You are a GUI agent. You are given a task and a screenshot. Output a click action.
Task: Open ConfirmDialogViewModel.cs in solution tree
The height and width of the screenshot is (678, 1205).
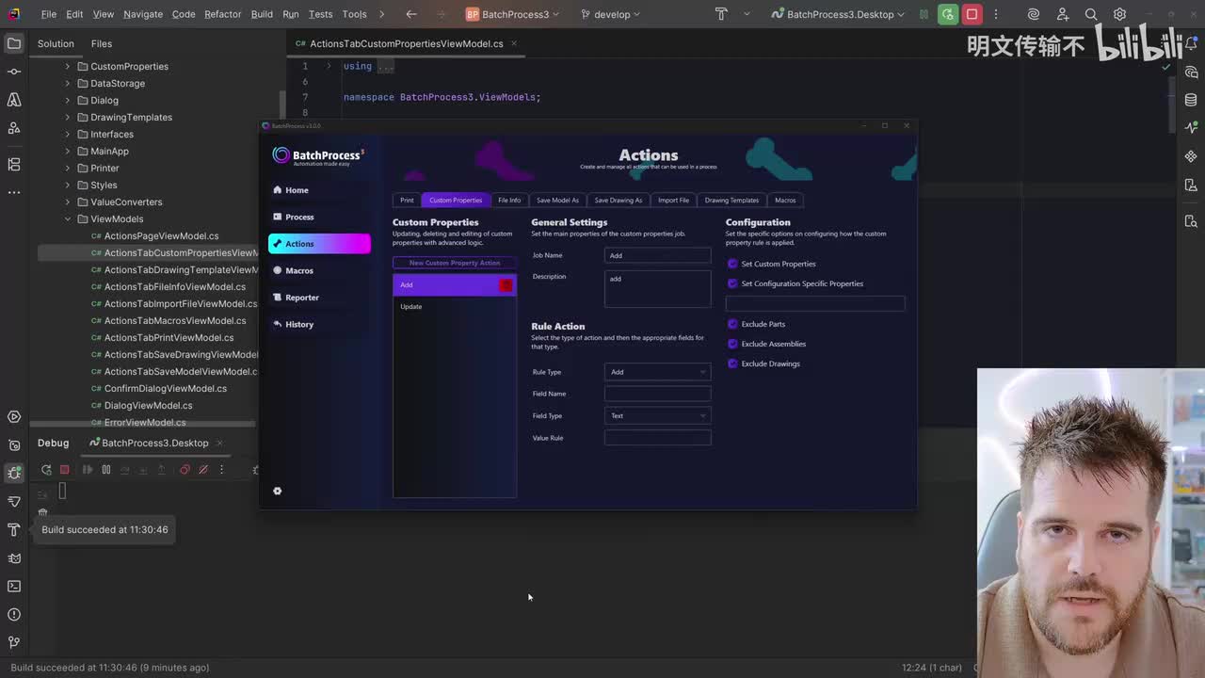click(x=165, y=389)
